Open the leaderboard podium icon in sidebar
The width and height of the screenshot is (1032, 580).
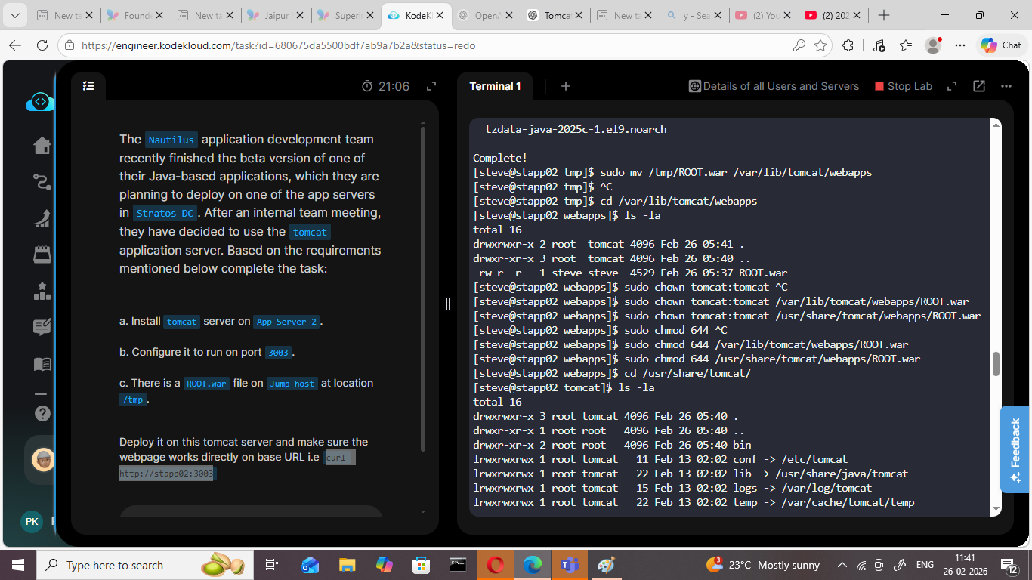(x=42, y=292)
